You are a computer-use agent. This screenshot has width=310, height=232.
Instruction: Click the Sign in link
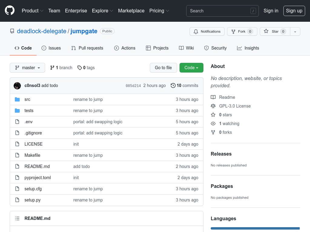click(x=271, y=11)
